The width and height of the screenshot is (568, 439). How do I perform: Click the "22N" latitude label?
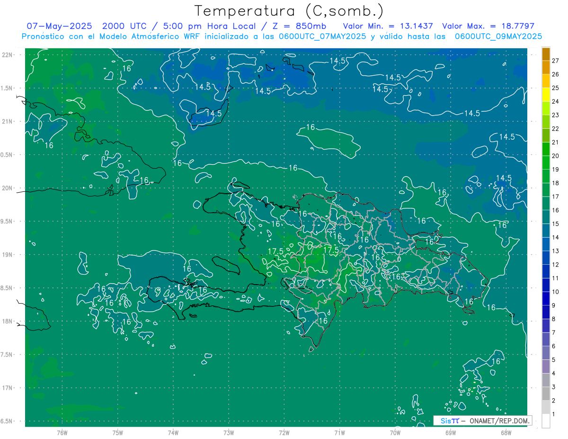8,55
